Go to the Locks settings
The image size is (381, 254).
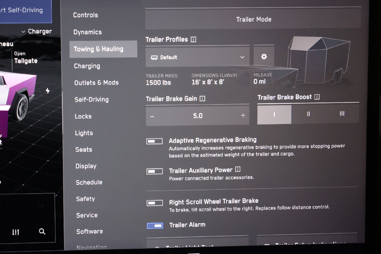tap(83, 116)
